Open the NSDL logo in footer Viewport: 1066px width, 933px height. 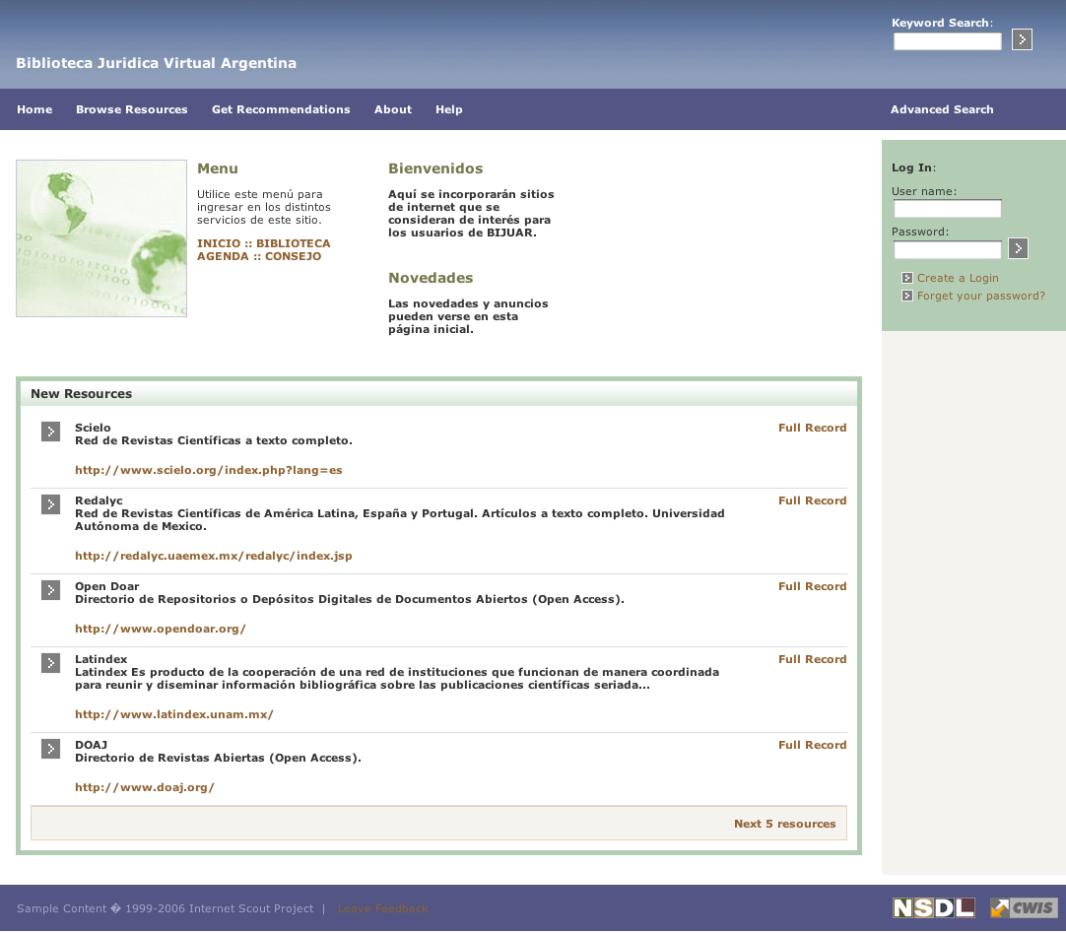pos(933,907)
